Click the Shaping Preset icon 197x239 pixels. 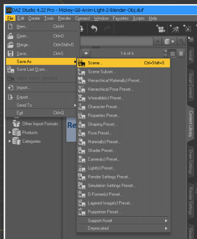coord(82,124)
